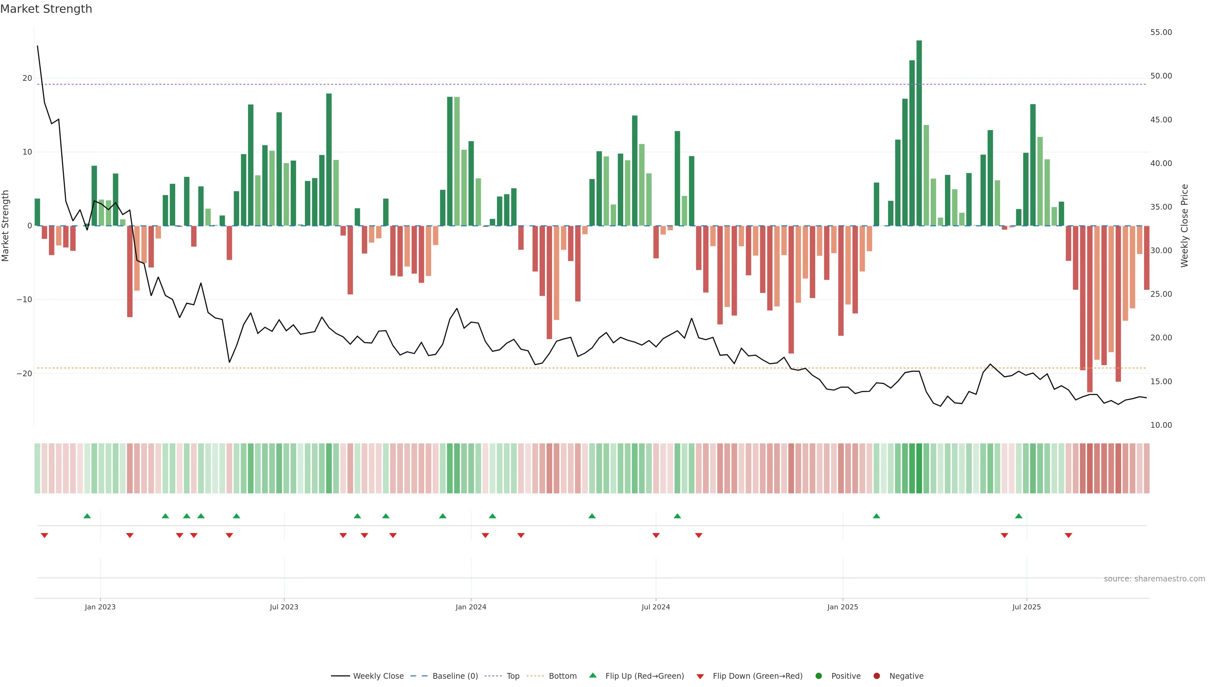Click the first red flip-down marker
Image resolution: width=1221 pixels, height=687 pixels.
coord(45,535)
